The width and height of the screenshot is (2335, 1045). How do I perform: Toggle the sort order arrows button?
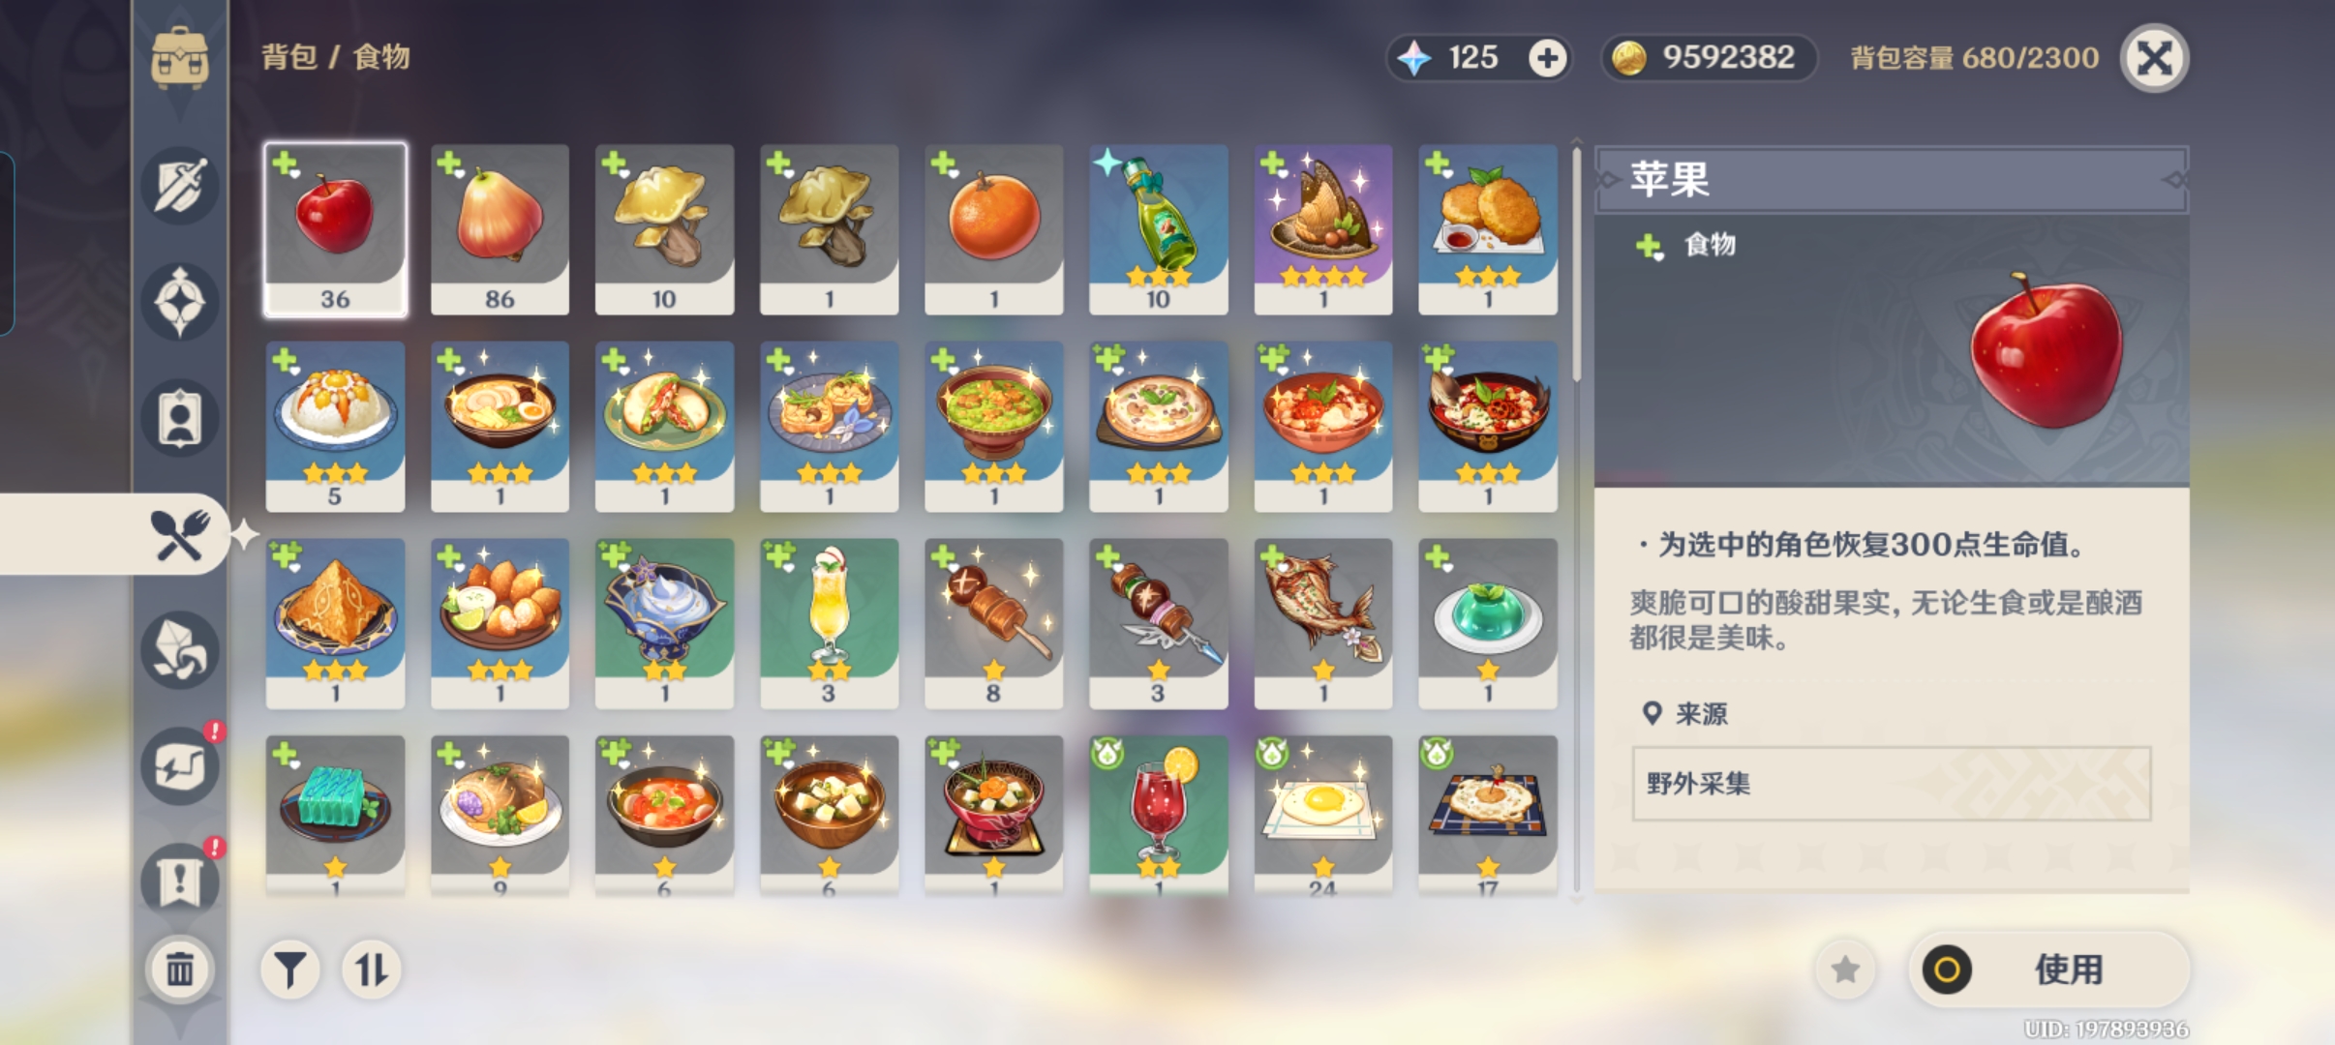tap(372, 970)
